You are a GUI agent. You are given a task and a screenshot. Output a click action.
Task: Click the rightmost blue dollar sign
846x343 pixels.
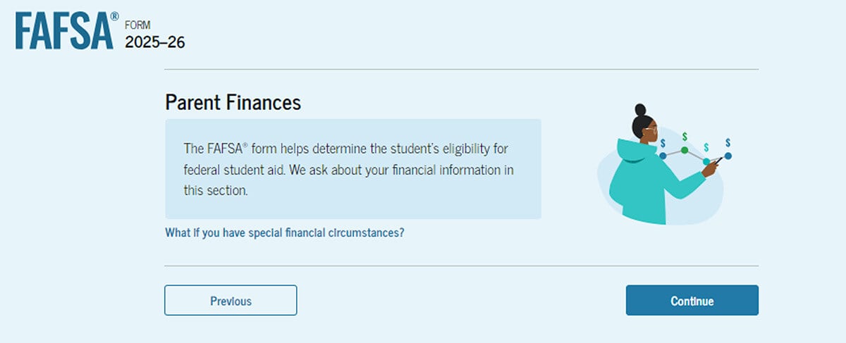click(728, 142)
